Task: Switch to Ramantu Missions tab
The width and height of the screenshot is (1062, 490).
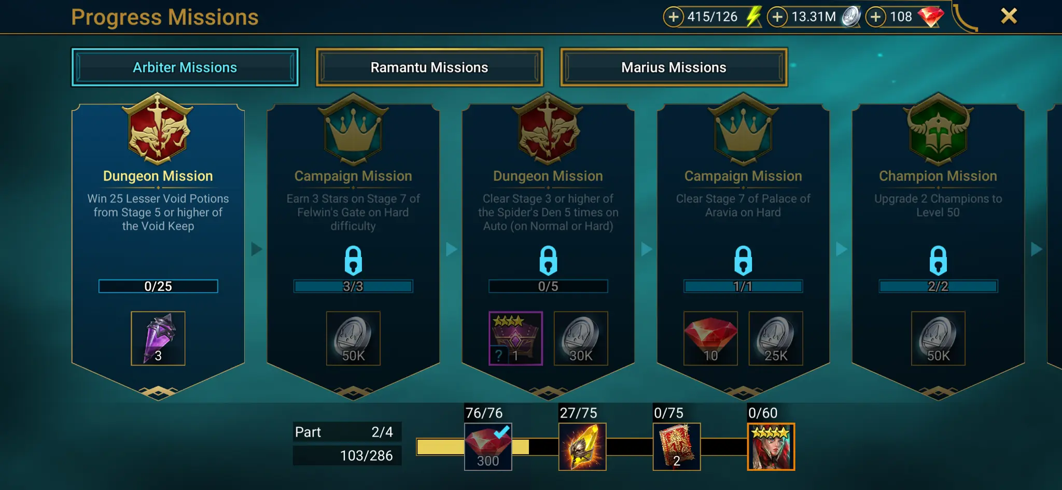Action: [x=429, y=67]
